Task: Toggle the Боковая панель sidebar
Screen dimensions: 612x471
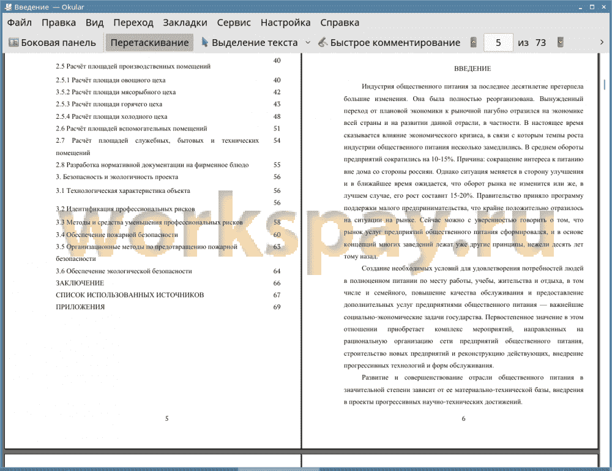Action: pyautogui.click(x=52, y=43)
